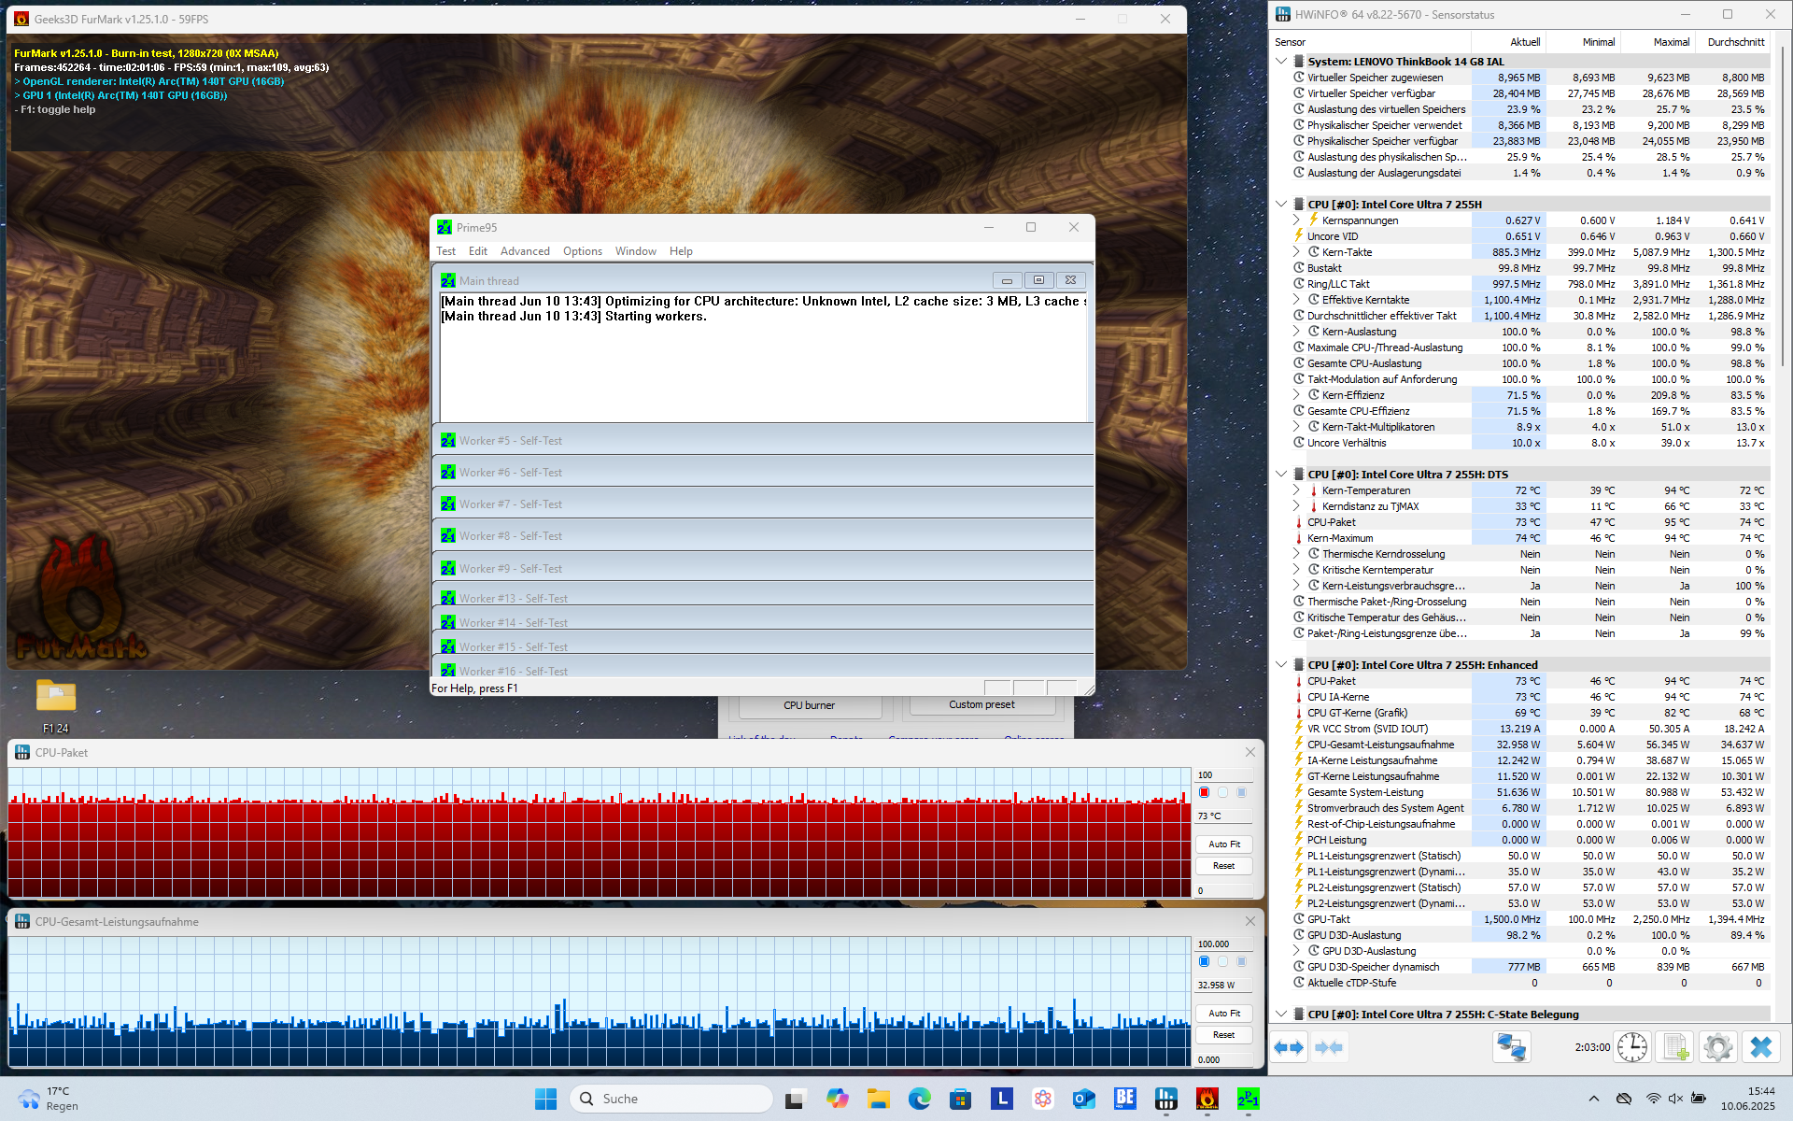Viewport: 1793px width, 1121px height.
Task: Expand the Kern-Temperaturen row
Action: [x=1296, y=490]
